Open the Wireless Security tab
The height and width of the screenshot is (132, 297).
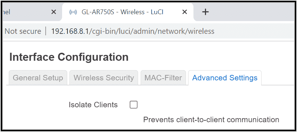[x=104, y=78]
